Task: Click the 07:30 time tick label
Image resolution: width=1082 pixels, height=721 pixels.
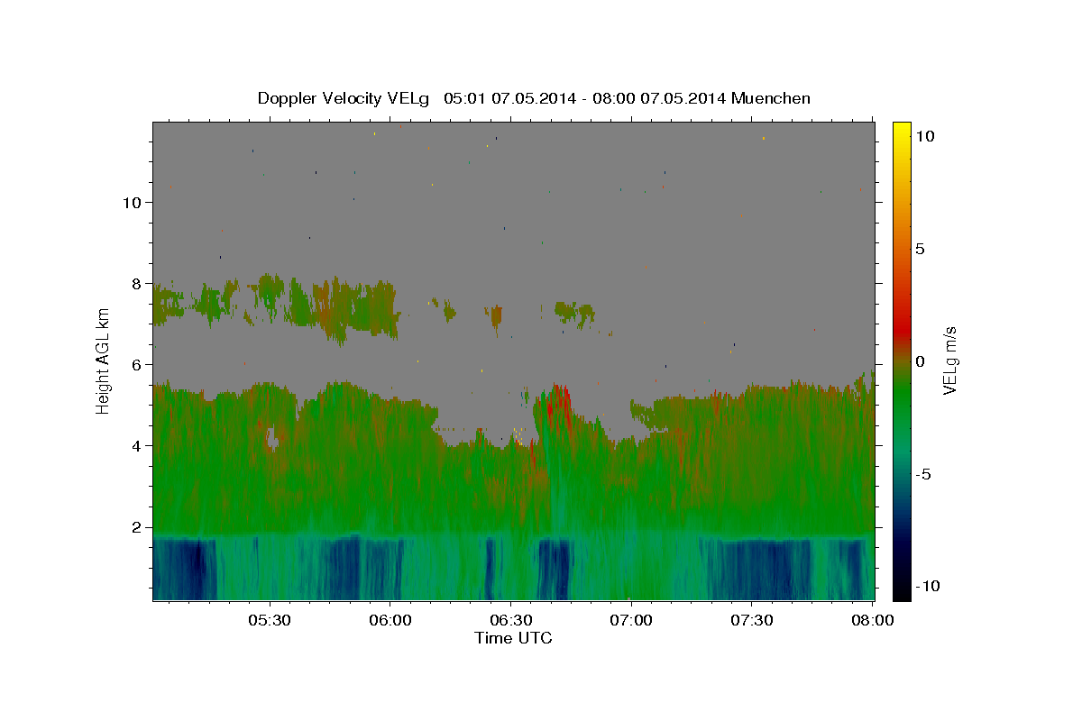Action: pyautogui.click(x=751, y=621)
